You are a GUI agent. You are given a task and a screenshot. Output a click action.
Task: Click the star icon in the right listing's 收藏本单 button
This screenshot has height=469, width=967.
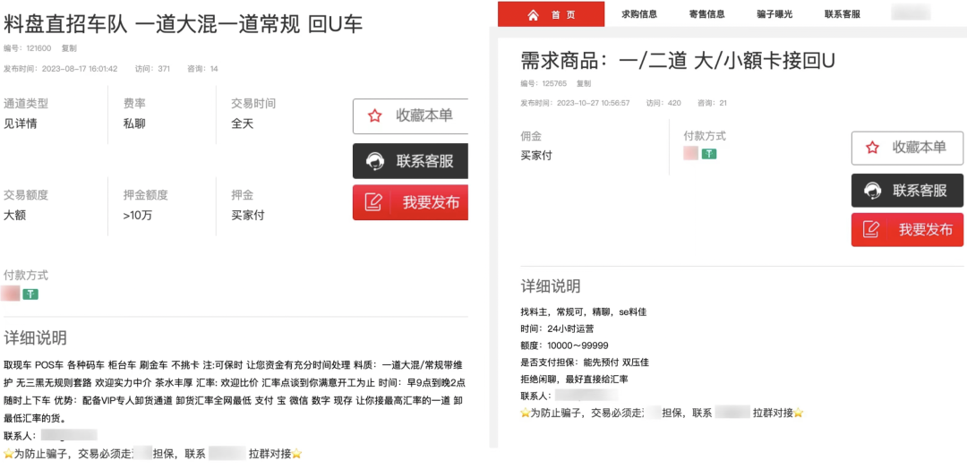(x=872, y=148)
